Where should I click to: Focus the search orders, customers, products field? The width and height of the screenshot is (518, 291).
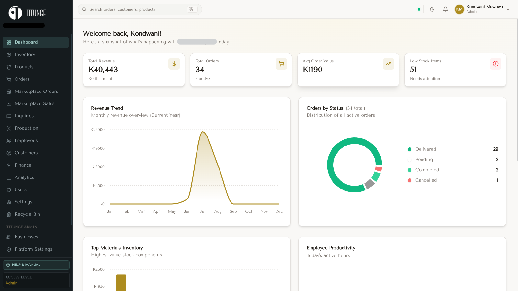pyautogui.click(x=140, y=9)
